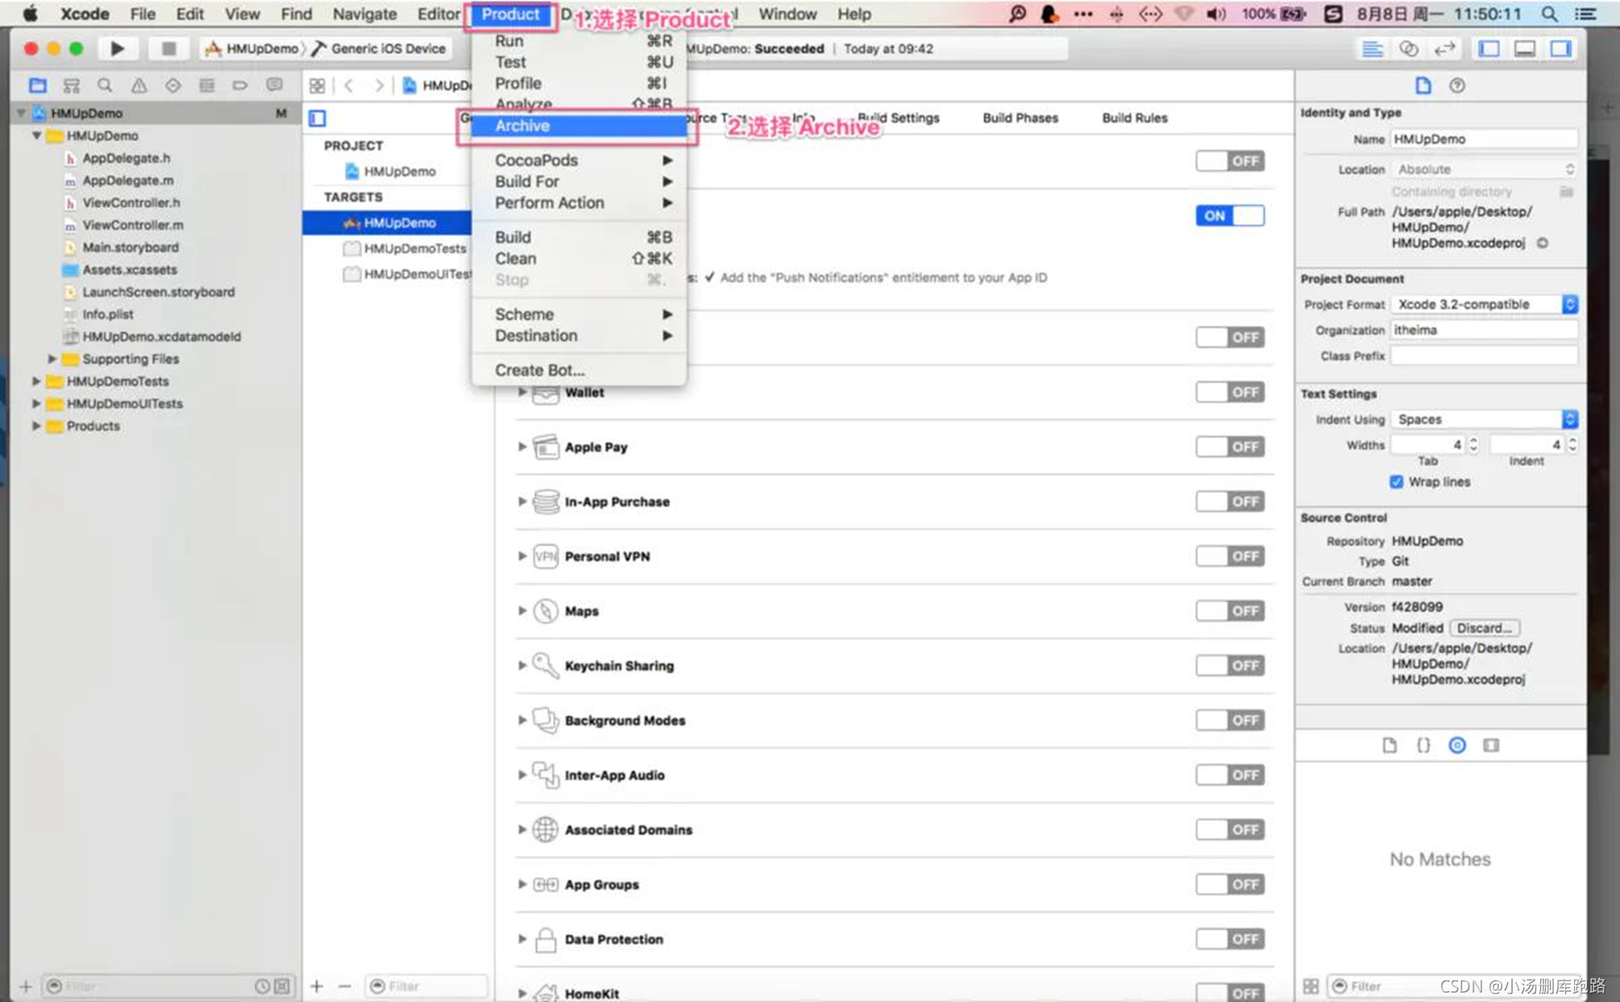Open the Find navigator magnifier icon

click(105, 85)
